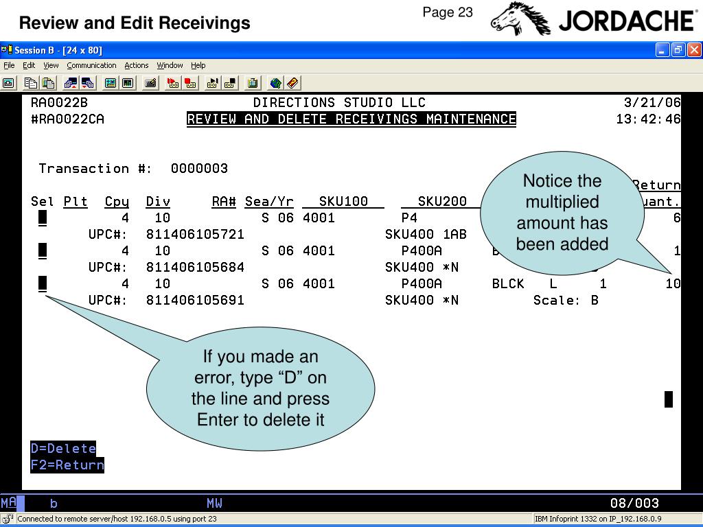Click the MA session indicator in the status line
This screenshot has height=527, width=703.
click(9, 503)
